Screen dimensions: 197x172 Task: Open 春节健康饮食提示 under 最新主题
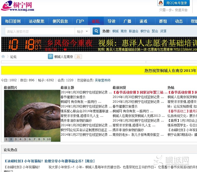73,97
